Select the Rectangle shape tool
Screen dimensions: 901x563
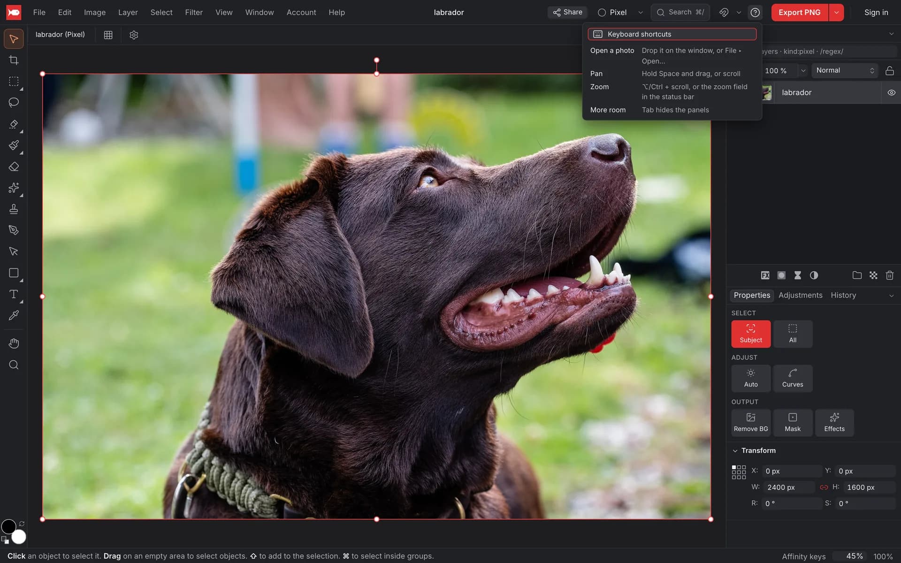tap(14, 273)
